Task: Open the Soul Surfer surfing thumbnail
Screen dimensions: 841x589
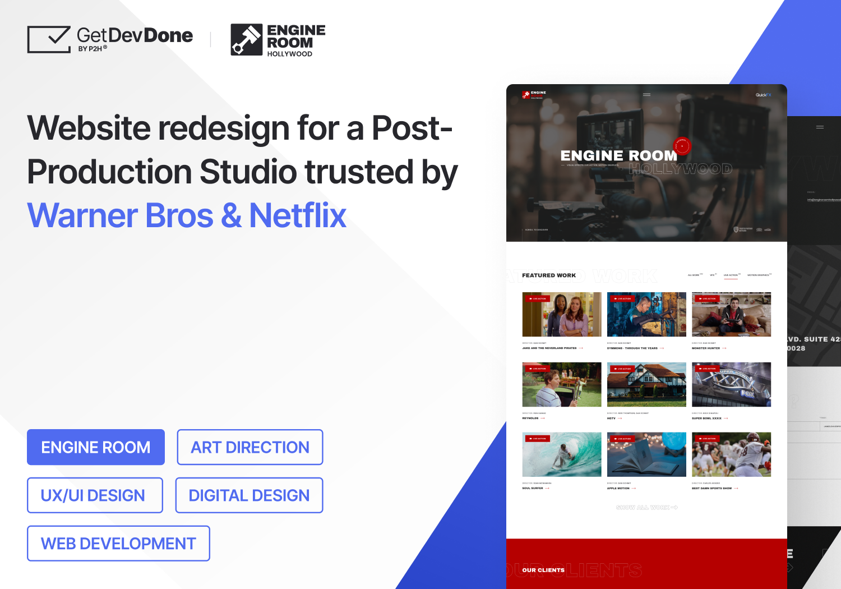Action: [x=561, y=454]
